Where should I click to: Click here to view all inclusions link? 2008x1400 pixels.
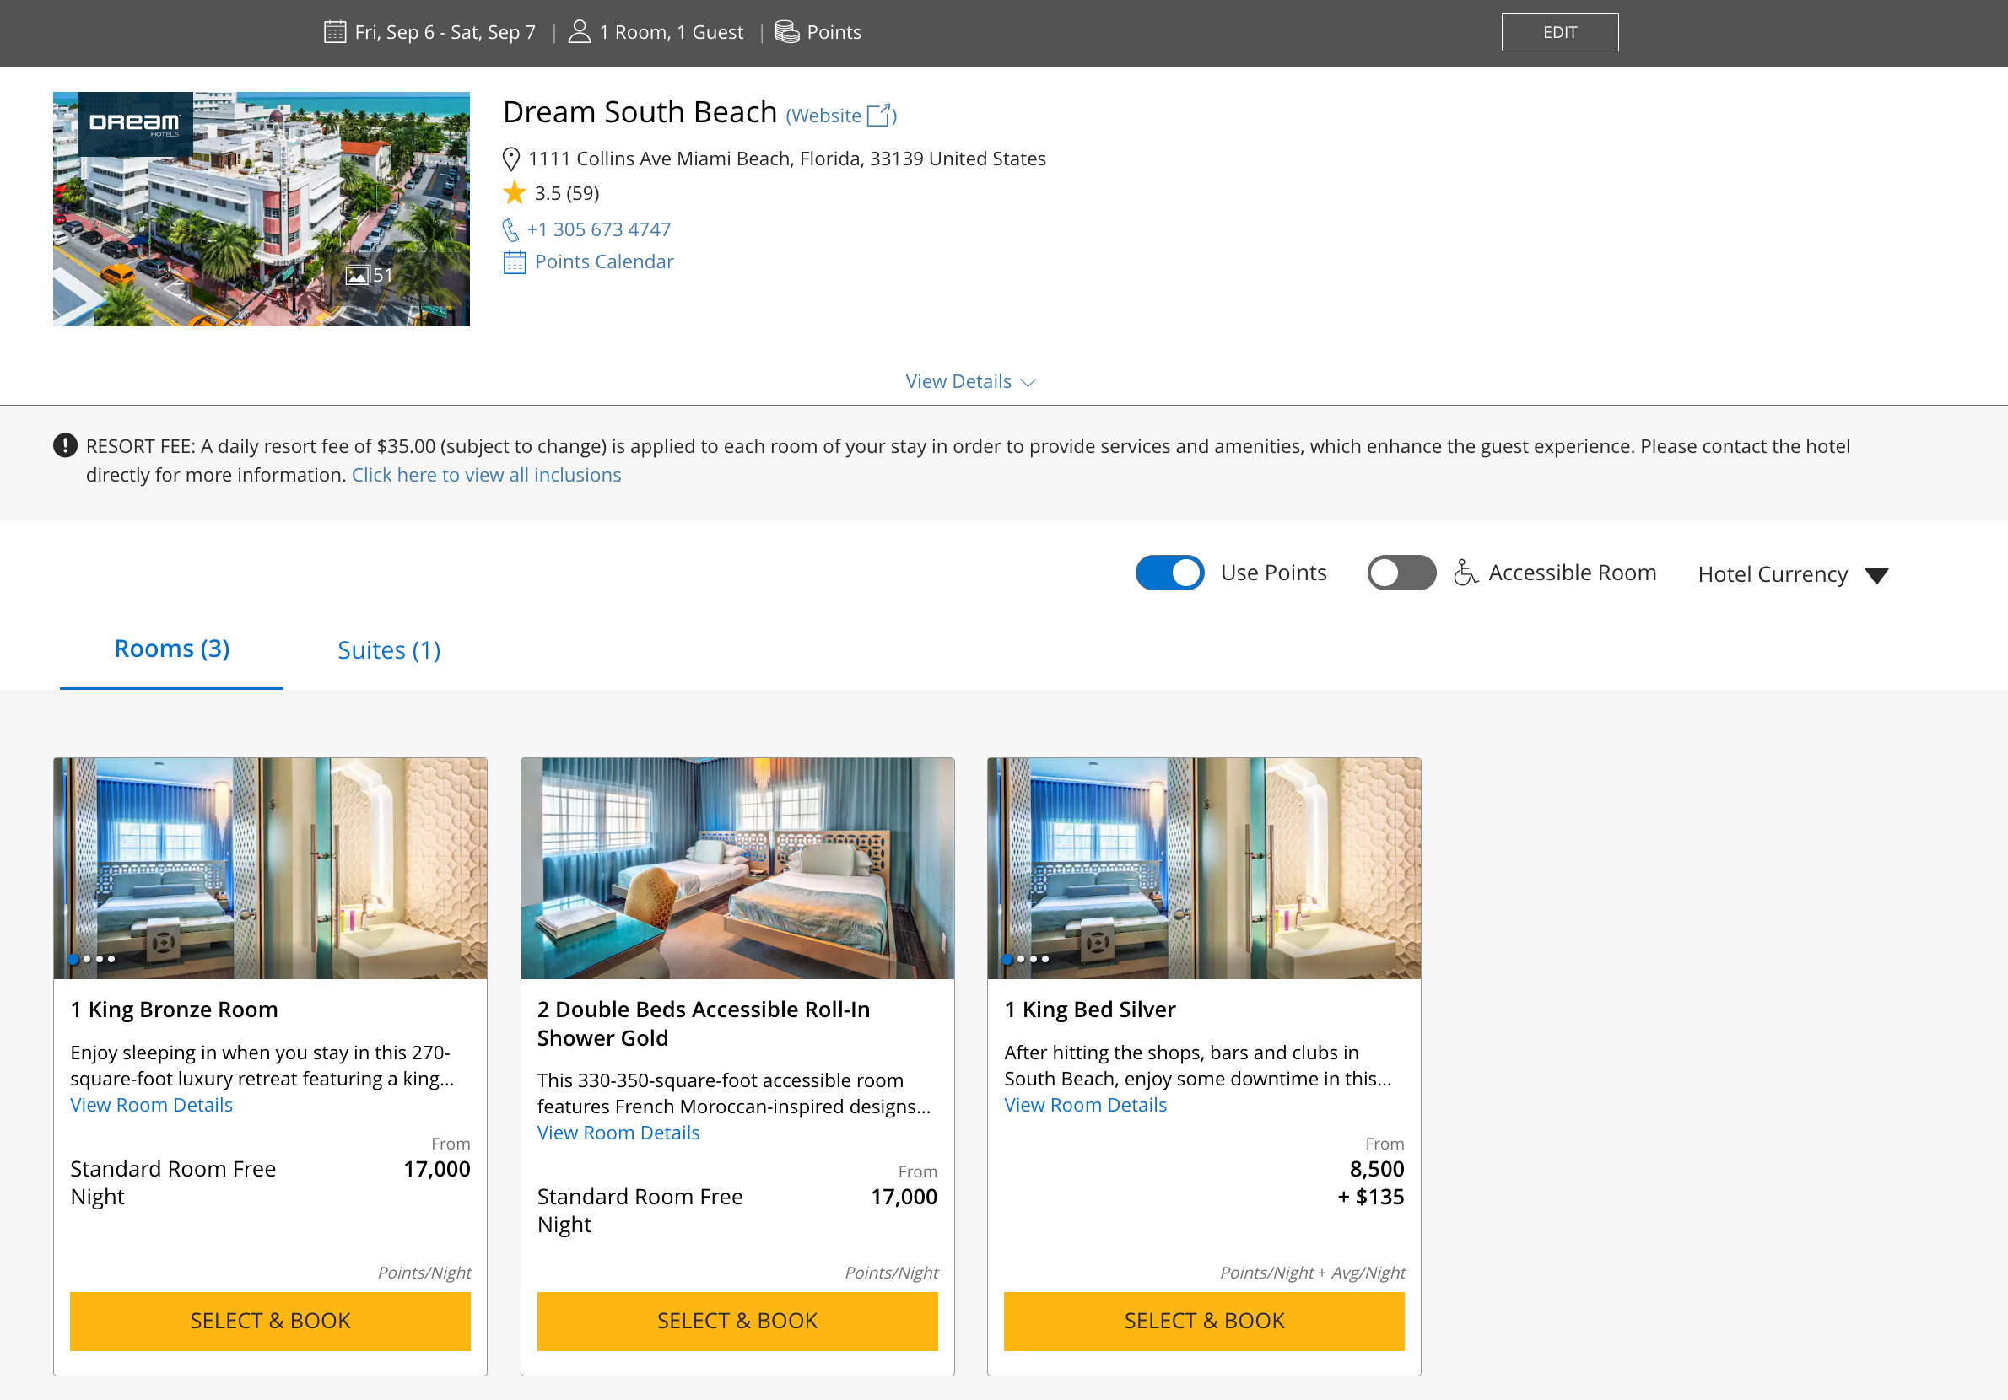pyautogui.click(x=486, y=475)
